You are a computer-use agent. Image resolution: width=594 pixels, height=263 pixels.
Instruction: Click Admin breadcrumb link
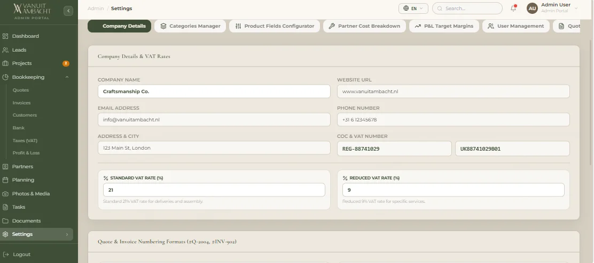point(96,9)
